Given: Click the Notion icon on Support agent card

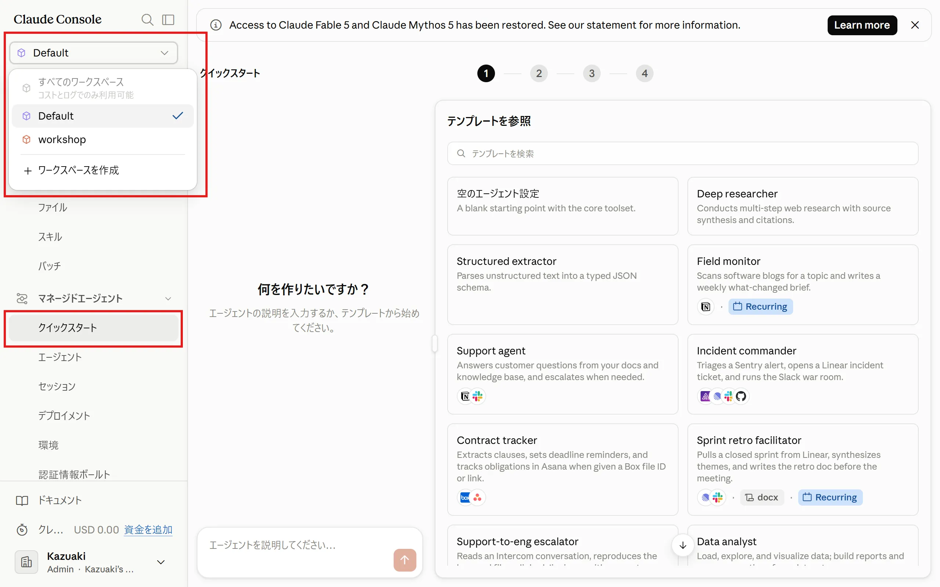Looking at the screenshot, I should pos(464,396).
